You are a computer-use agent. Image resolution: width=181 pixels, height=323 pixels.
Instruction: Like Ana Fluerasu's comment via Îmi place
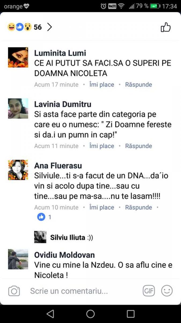tap(102, 207)
